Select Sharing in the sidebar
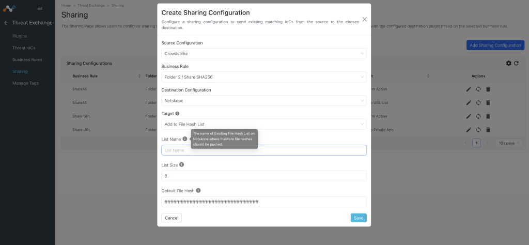This screenshot has height=245, width=529. [20, 71]
